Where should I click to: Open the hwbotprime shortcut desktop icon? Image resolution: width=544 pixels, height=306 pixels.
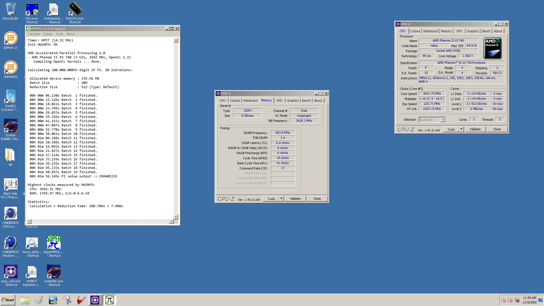point(54,13)
